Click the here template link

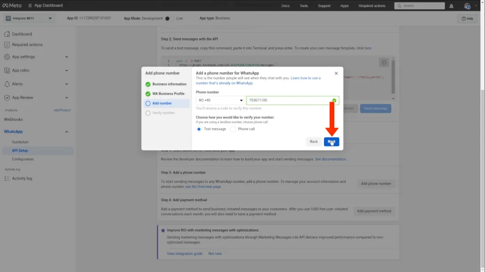click(368, 48)
